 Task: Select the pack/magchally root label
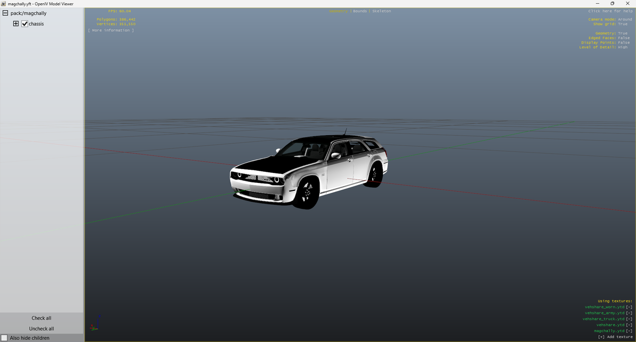pos(28,13)
